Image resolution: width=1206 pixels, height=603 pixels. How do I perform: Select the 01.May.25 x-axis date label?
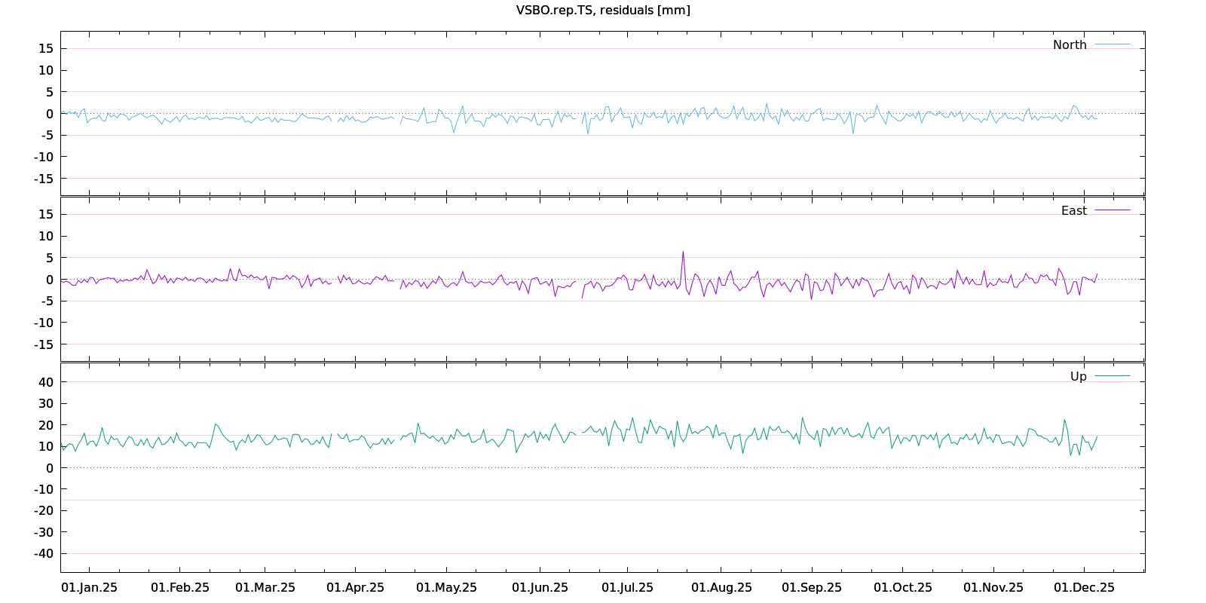tap(446, 587)
